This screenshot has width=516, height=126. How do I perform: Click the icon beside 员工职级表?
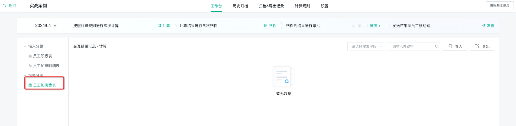(30, 56)
